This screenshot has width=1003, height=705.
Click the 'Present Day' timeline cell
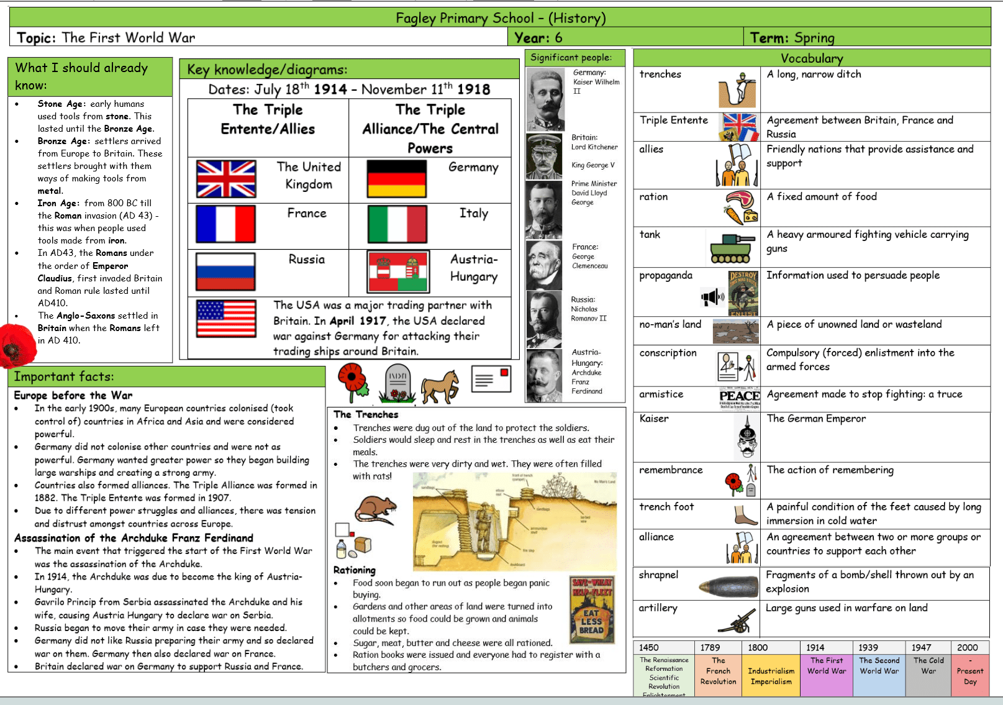970,675
